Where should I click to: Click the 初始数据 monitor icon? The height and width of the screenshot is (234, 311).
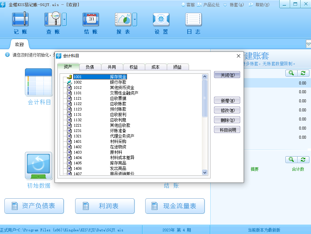(38, 166)
